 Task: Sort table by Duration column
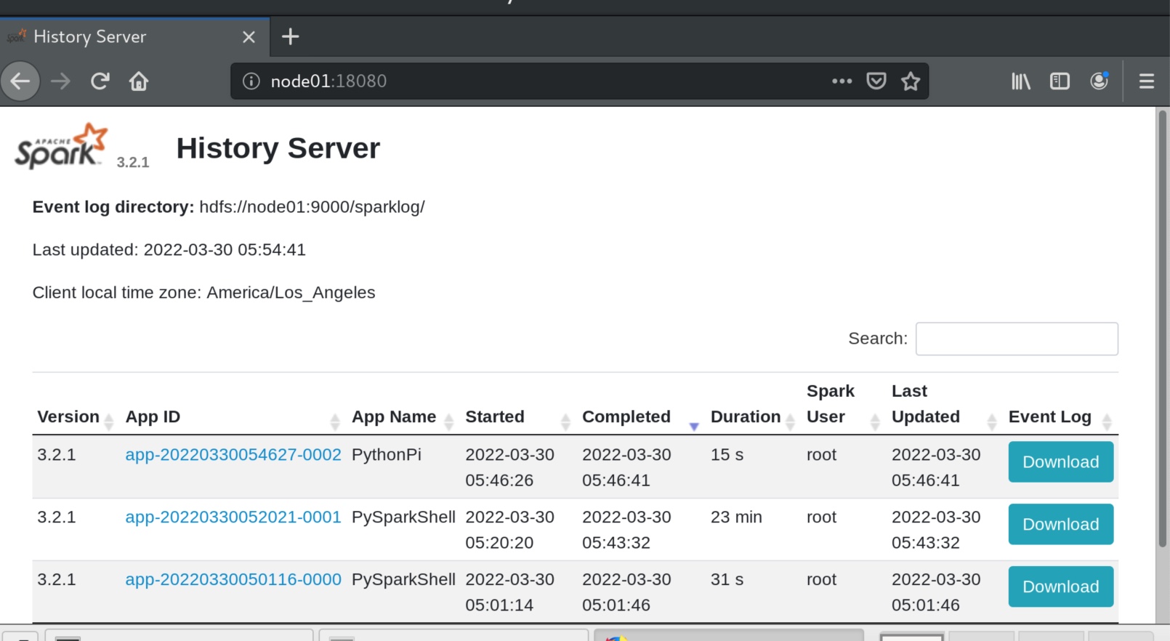(753, 416)
